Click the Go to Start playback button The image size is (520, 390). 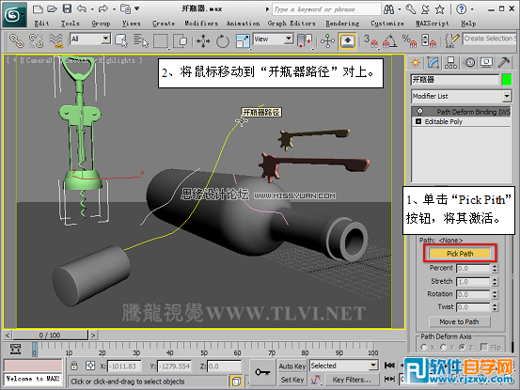pos(389,366)
